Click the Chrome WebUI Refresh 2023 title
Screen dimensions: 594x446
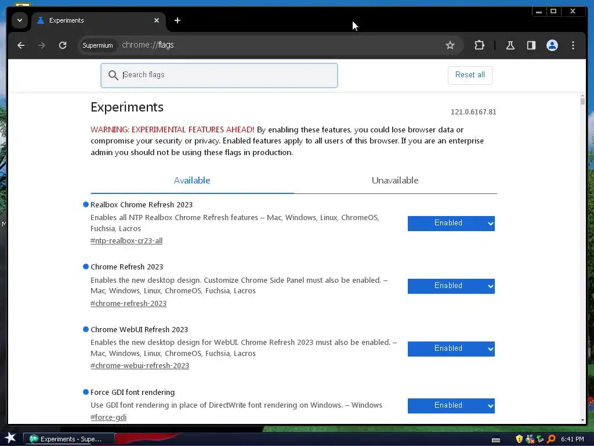pyautogui.click(x=139, y=330)
